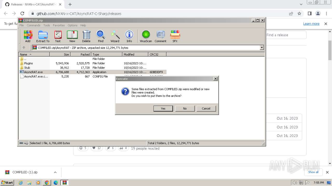
Task: Close the downloads bar
Action: [x=327, y=172]
